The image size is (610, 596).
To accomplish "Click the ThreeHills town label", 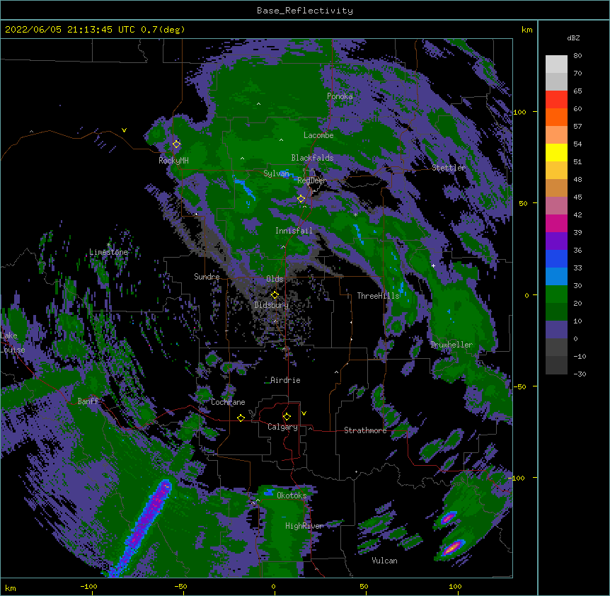I will [378, 296].
